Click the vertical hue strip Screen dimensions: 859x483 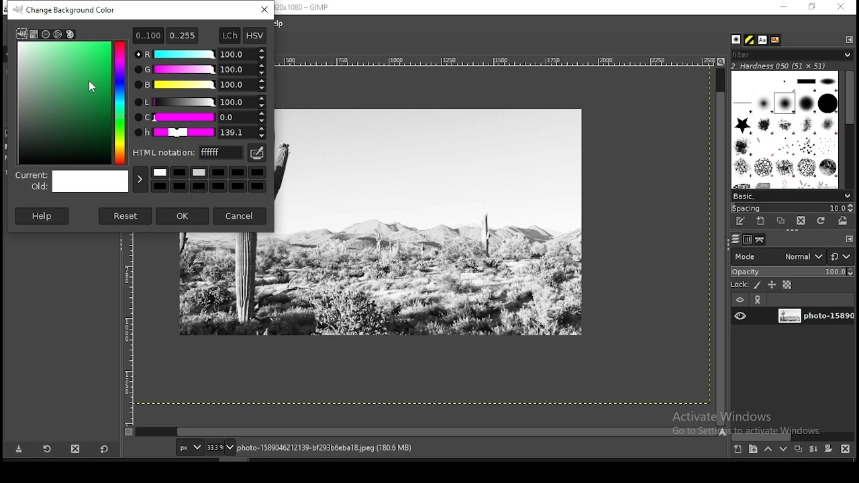click(x=120, y=103)
